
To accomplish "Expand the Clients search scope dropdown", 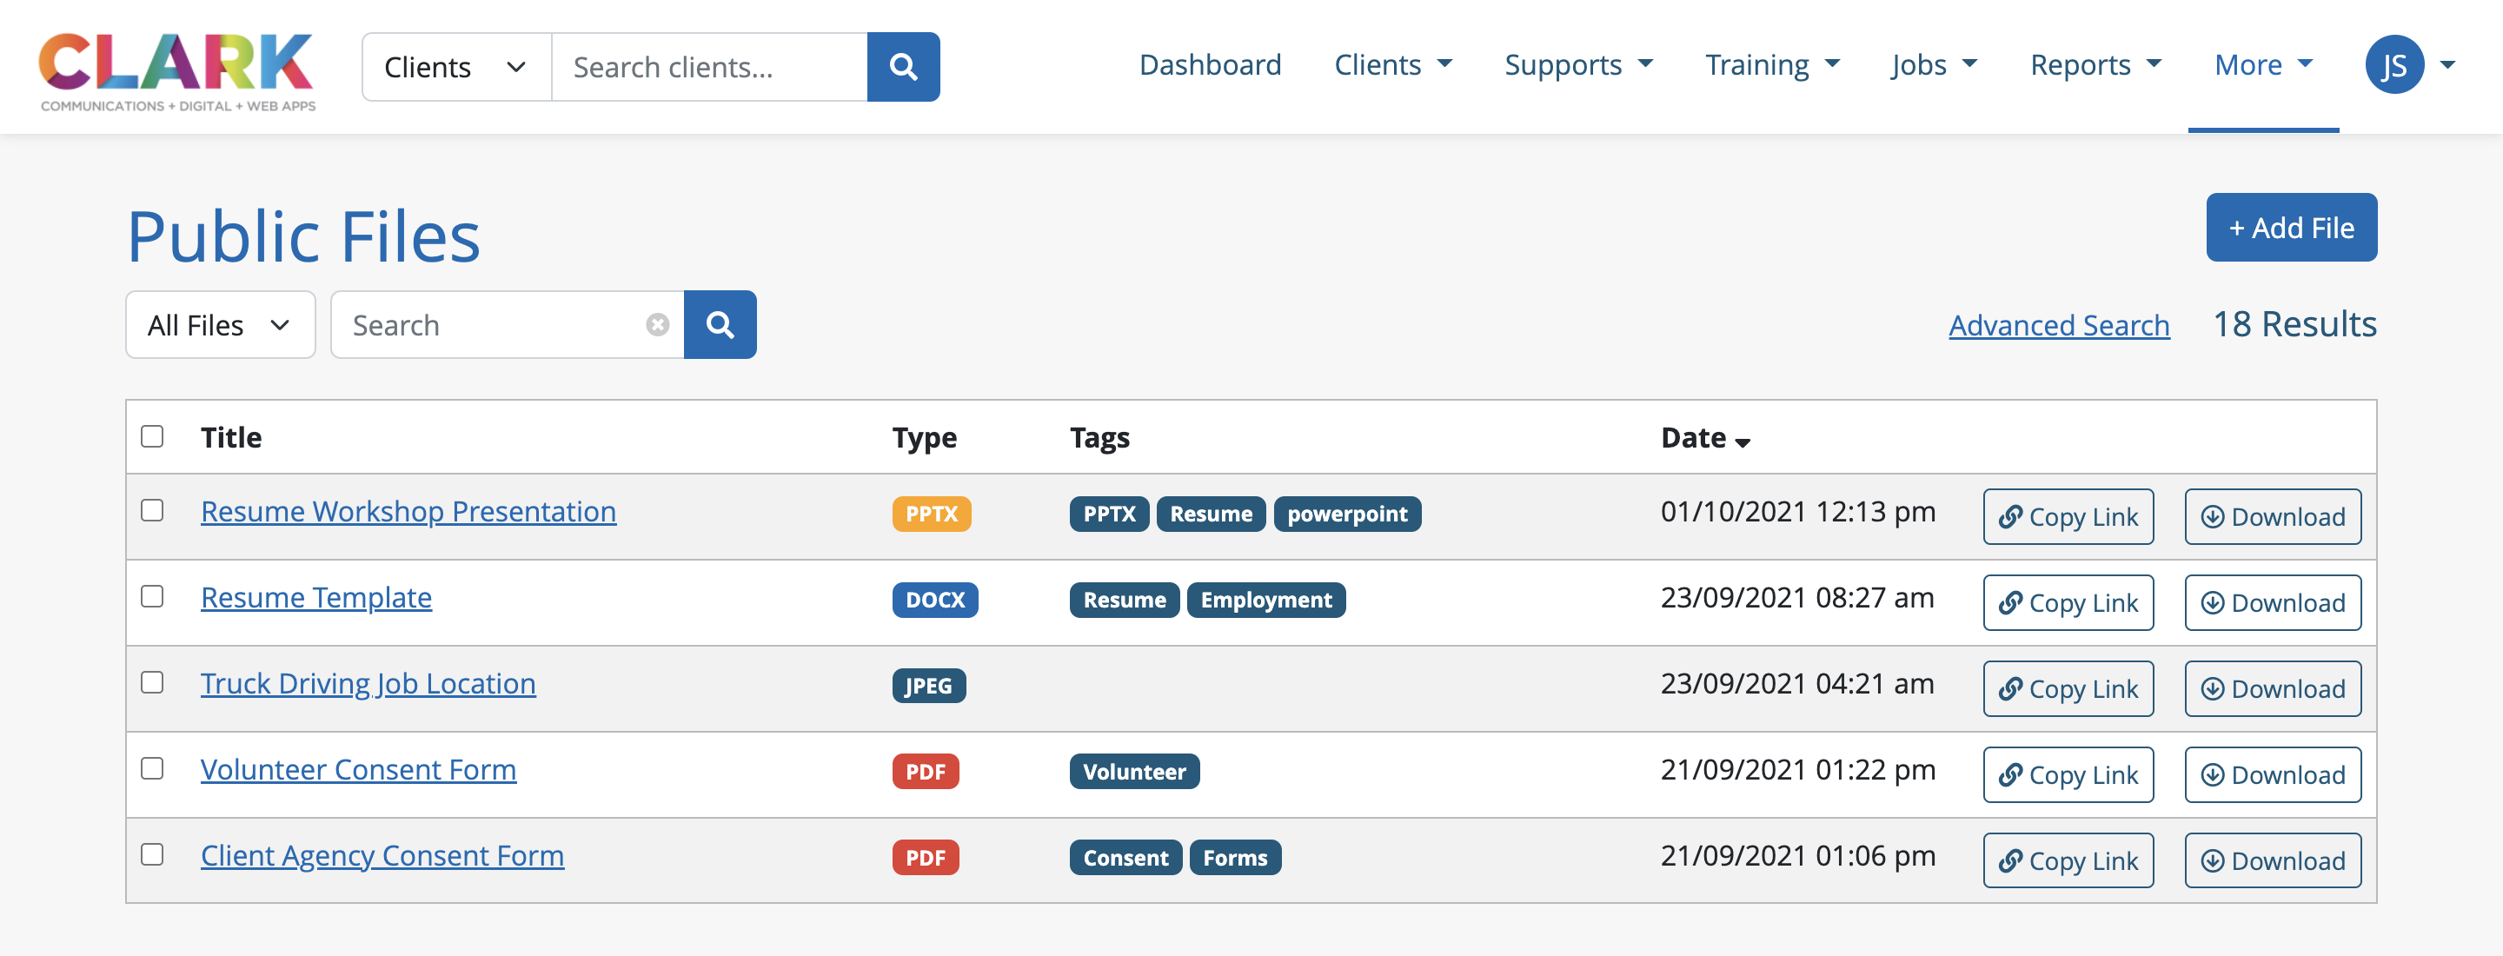I will click(x=455, y=67).
